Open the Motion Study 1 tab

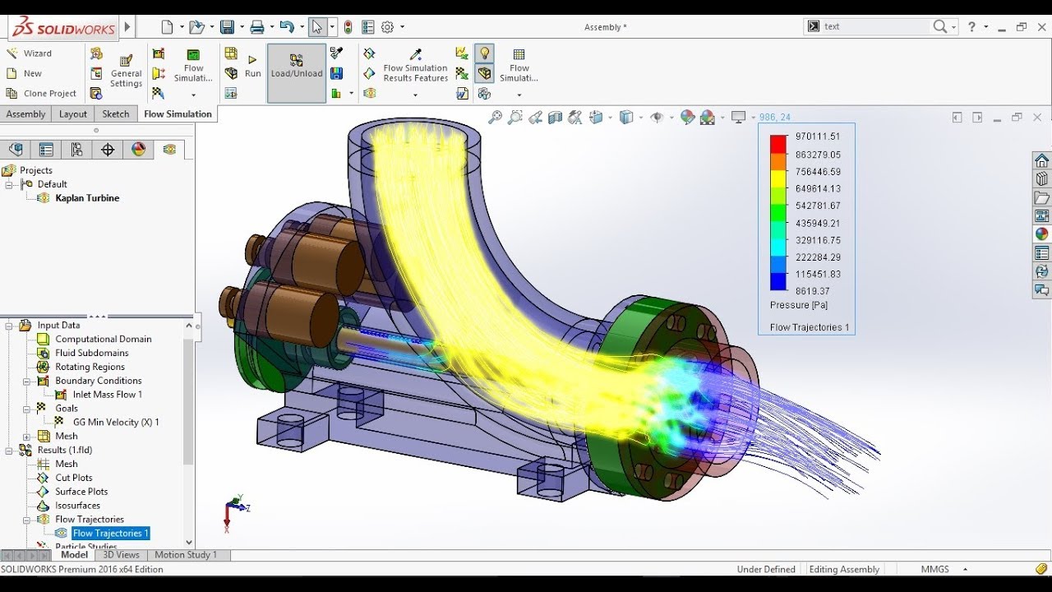point(186,555)
